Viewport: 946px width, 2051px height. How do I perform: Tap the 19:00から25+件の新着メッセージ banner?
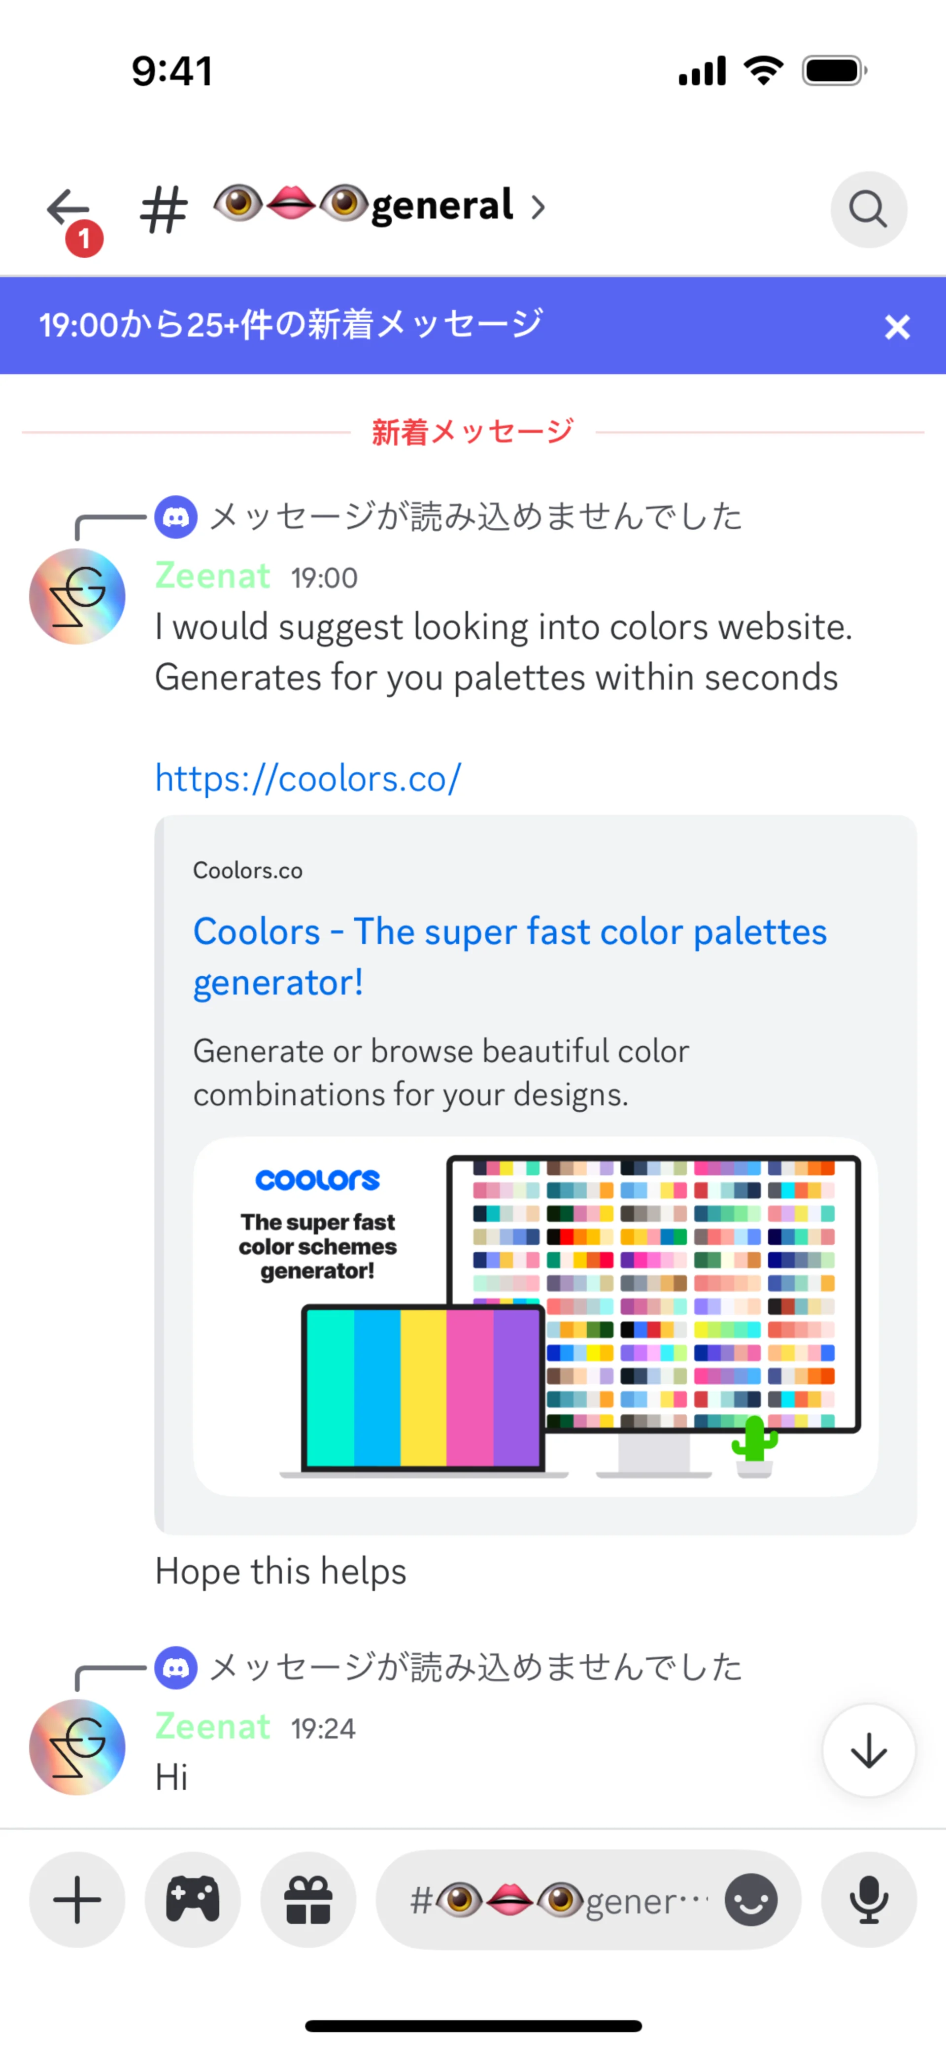point(398,326)
